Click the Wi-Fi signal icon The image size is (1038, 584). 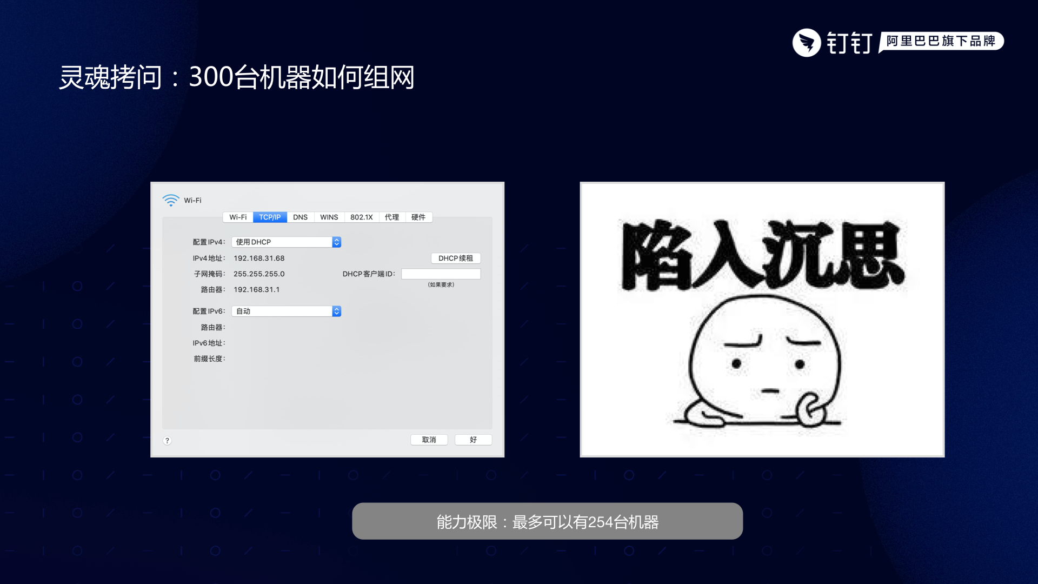tap(171, 200)
